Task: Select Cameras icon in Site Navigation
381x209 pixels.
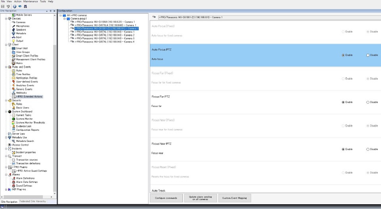Action: (13, 22)
